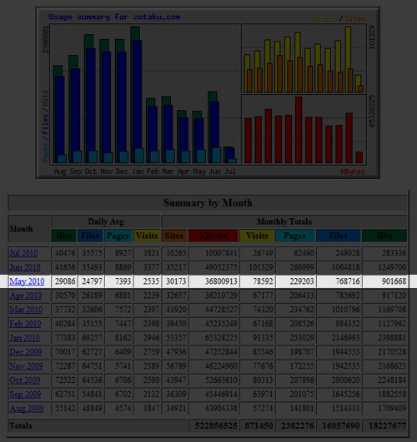Click the Mar 2010 pages total 234762

(302, 309)
